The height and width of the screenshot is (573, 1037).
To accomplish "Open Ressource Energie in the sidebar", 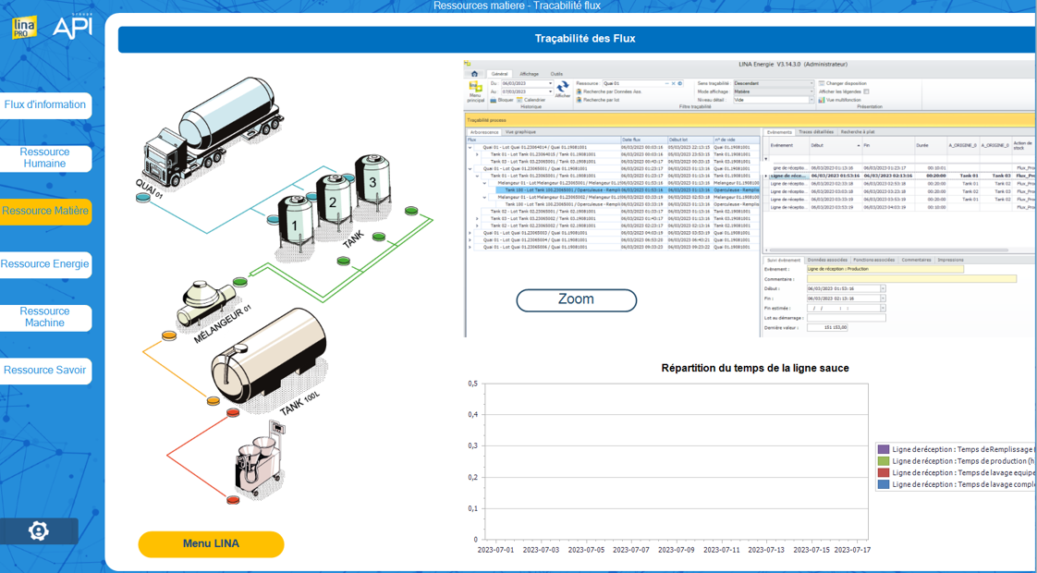I will pos(45,264).
